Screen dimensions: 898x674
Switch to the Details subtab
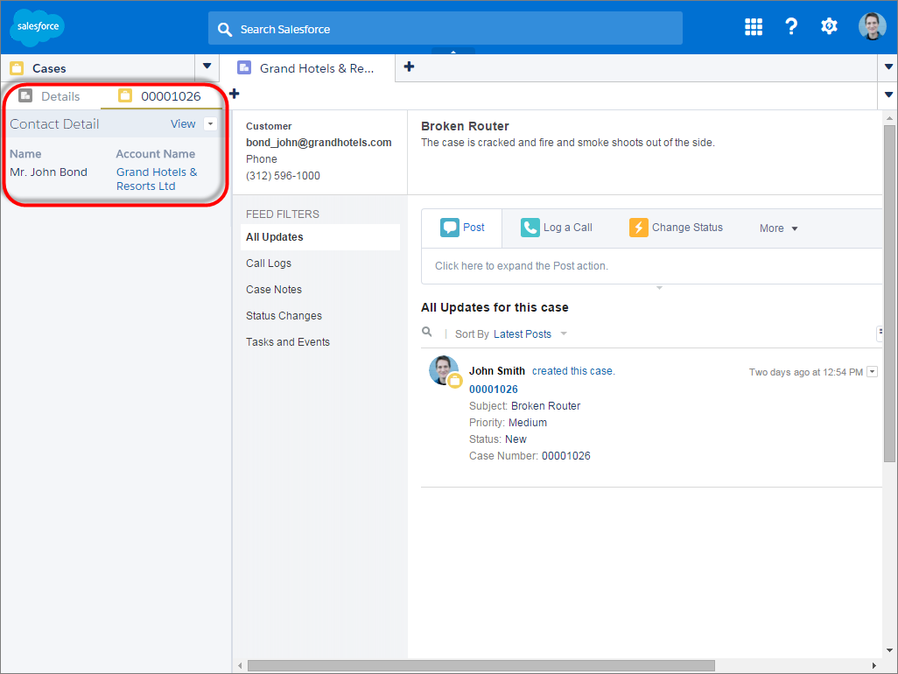click(51, 96)
